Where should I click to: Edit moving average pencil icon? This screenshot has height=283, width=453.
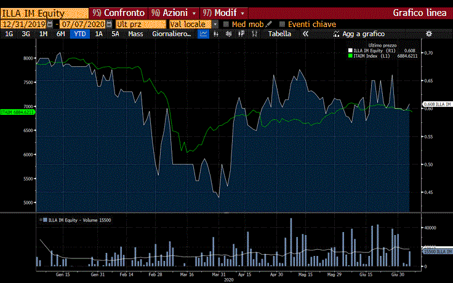(x=269, y=24)
